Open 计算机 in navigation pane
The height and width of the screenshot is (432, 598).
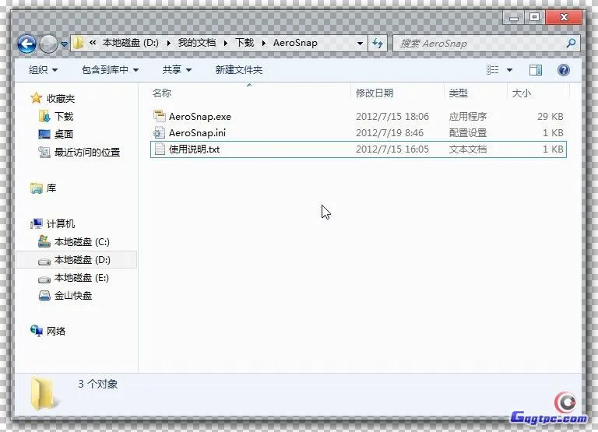click(x=61, y=224)
